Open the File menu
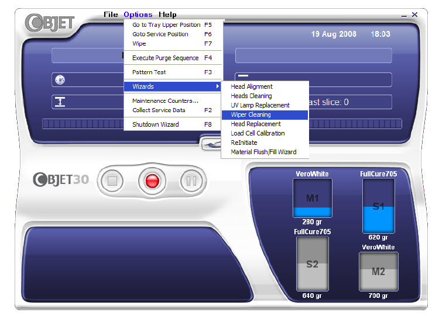The width and height of the screenshot is (439, 316). pyautogui.click(x=111, y=15)
